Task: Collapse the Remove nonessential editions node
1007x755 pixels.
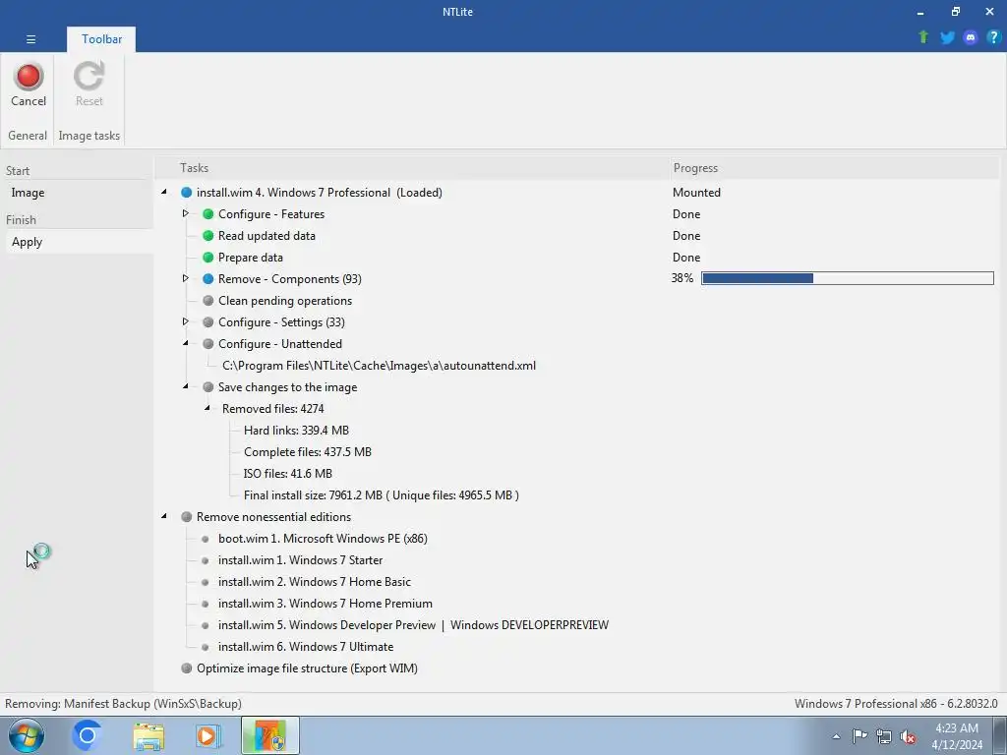Action: [x=164, y=516]
